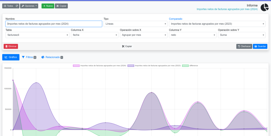Open the Tipo dropdown showing Líneas

135,24
